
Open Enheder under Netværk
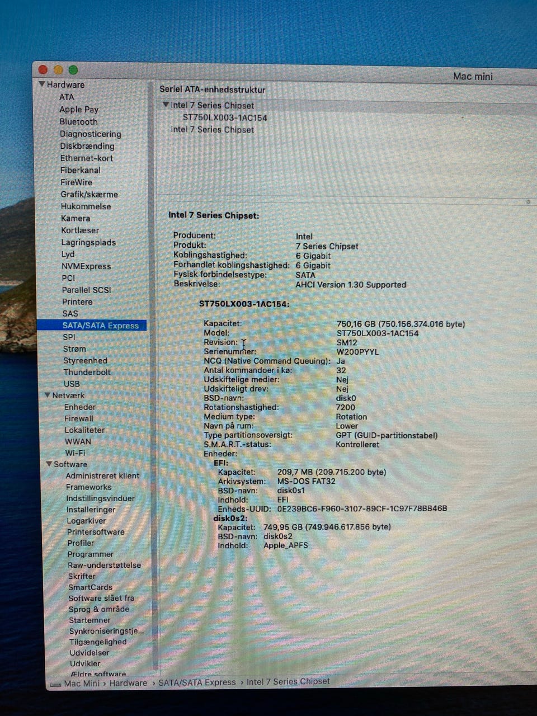click(80, 407)
